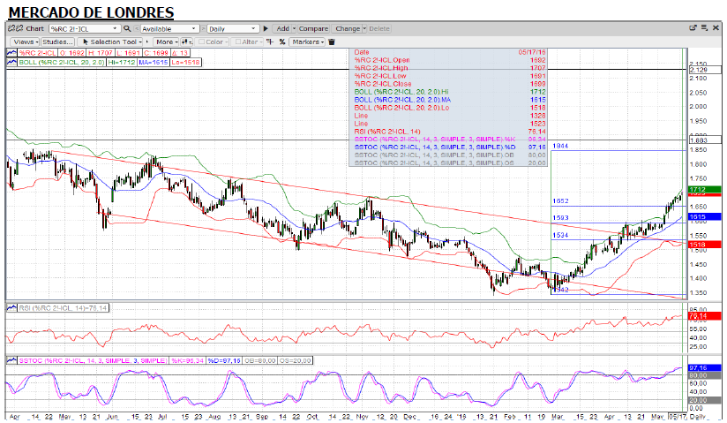Viewport: 727px width, 423px height.
Task: Toggle the Color checkbox
Action: 202,42
